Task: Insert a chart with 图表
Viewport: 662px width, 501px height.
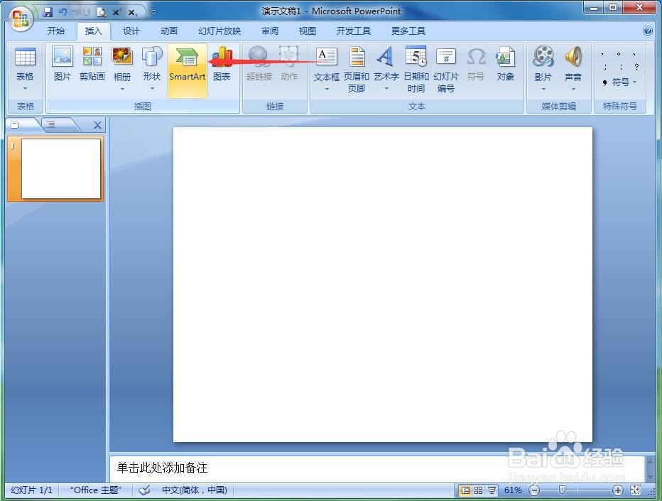Action: (222, 64)
